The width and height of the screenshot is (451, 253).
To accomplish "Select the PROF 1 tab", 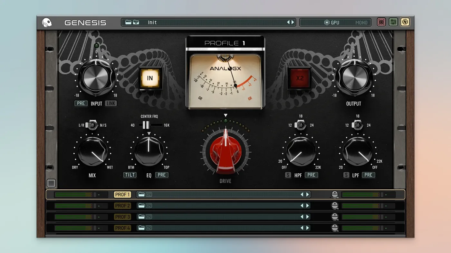I will tap(122, 194).
